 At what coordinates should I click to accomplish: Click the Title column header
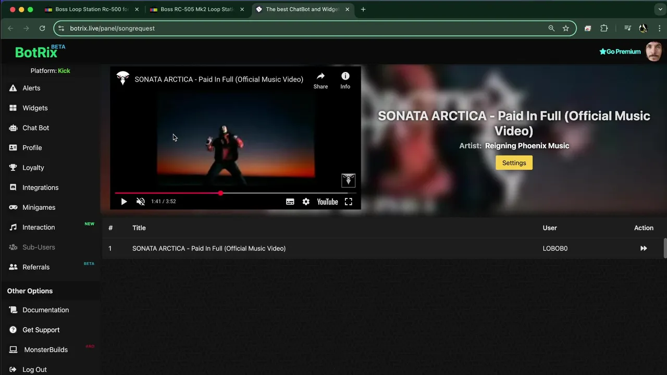point(139,228)
